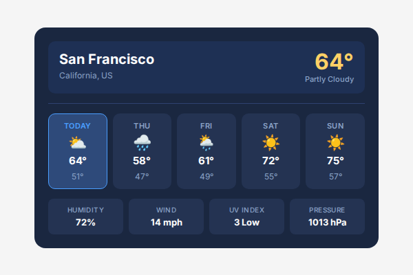The height and width of the screenshot is (275, 413).
Task: View the Pressure 1013 hPa card
Action: 327,217
